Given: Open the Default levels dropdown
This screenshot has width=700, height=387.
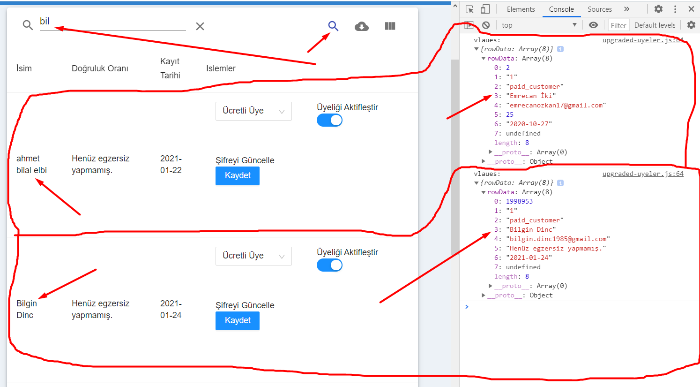Looking at the screenshot, I should (655, 25).
